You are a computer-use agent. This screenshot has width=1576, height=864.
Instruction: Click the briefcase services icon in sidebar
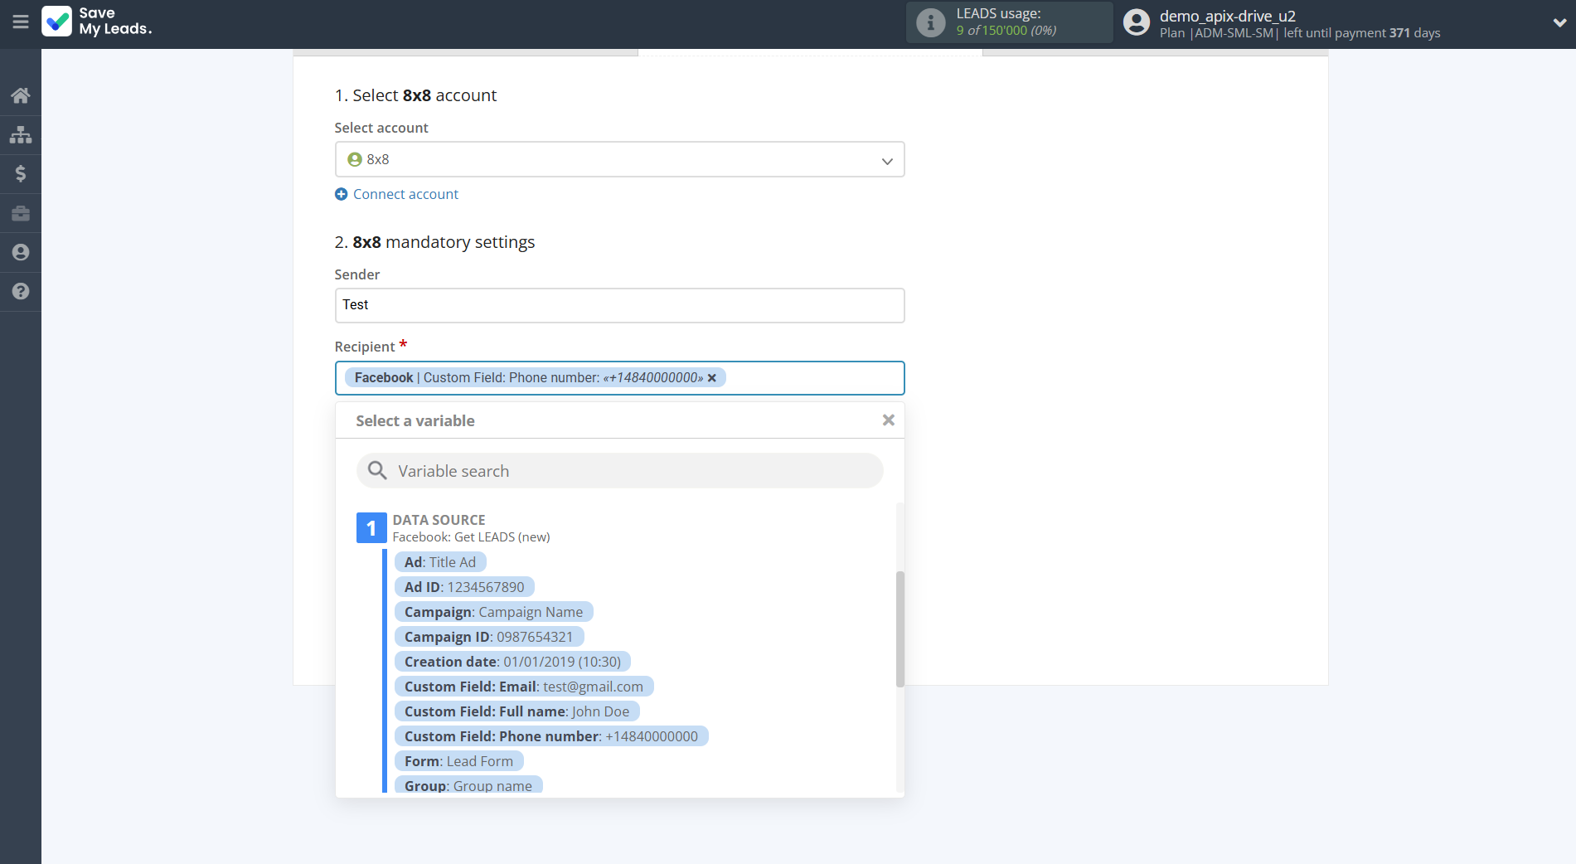[x=20, y=213]
